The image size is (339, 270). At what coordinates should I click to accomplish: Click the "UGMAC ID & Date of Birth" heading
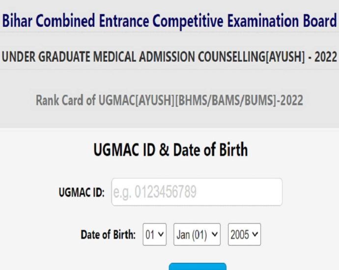(170, 150)
